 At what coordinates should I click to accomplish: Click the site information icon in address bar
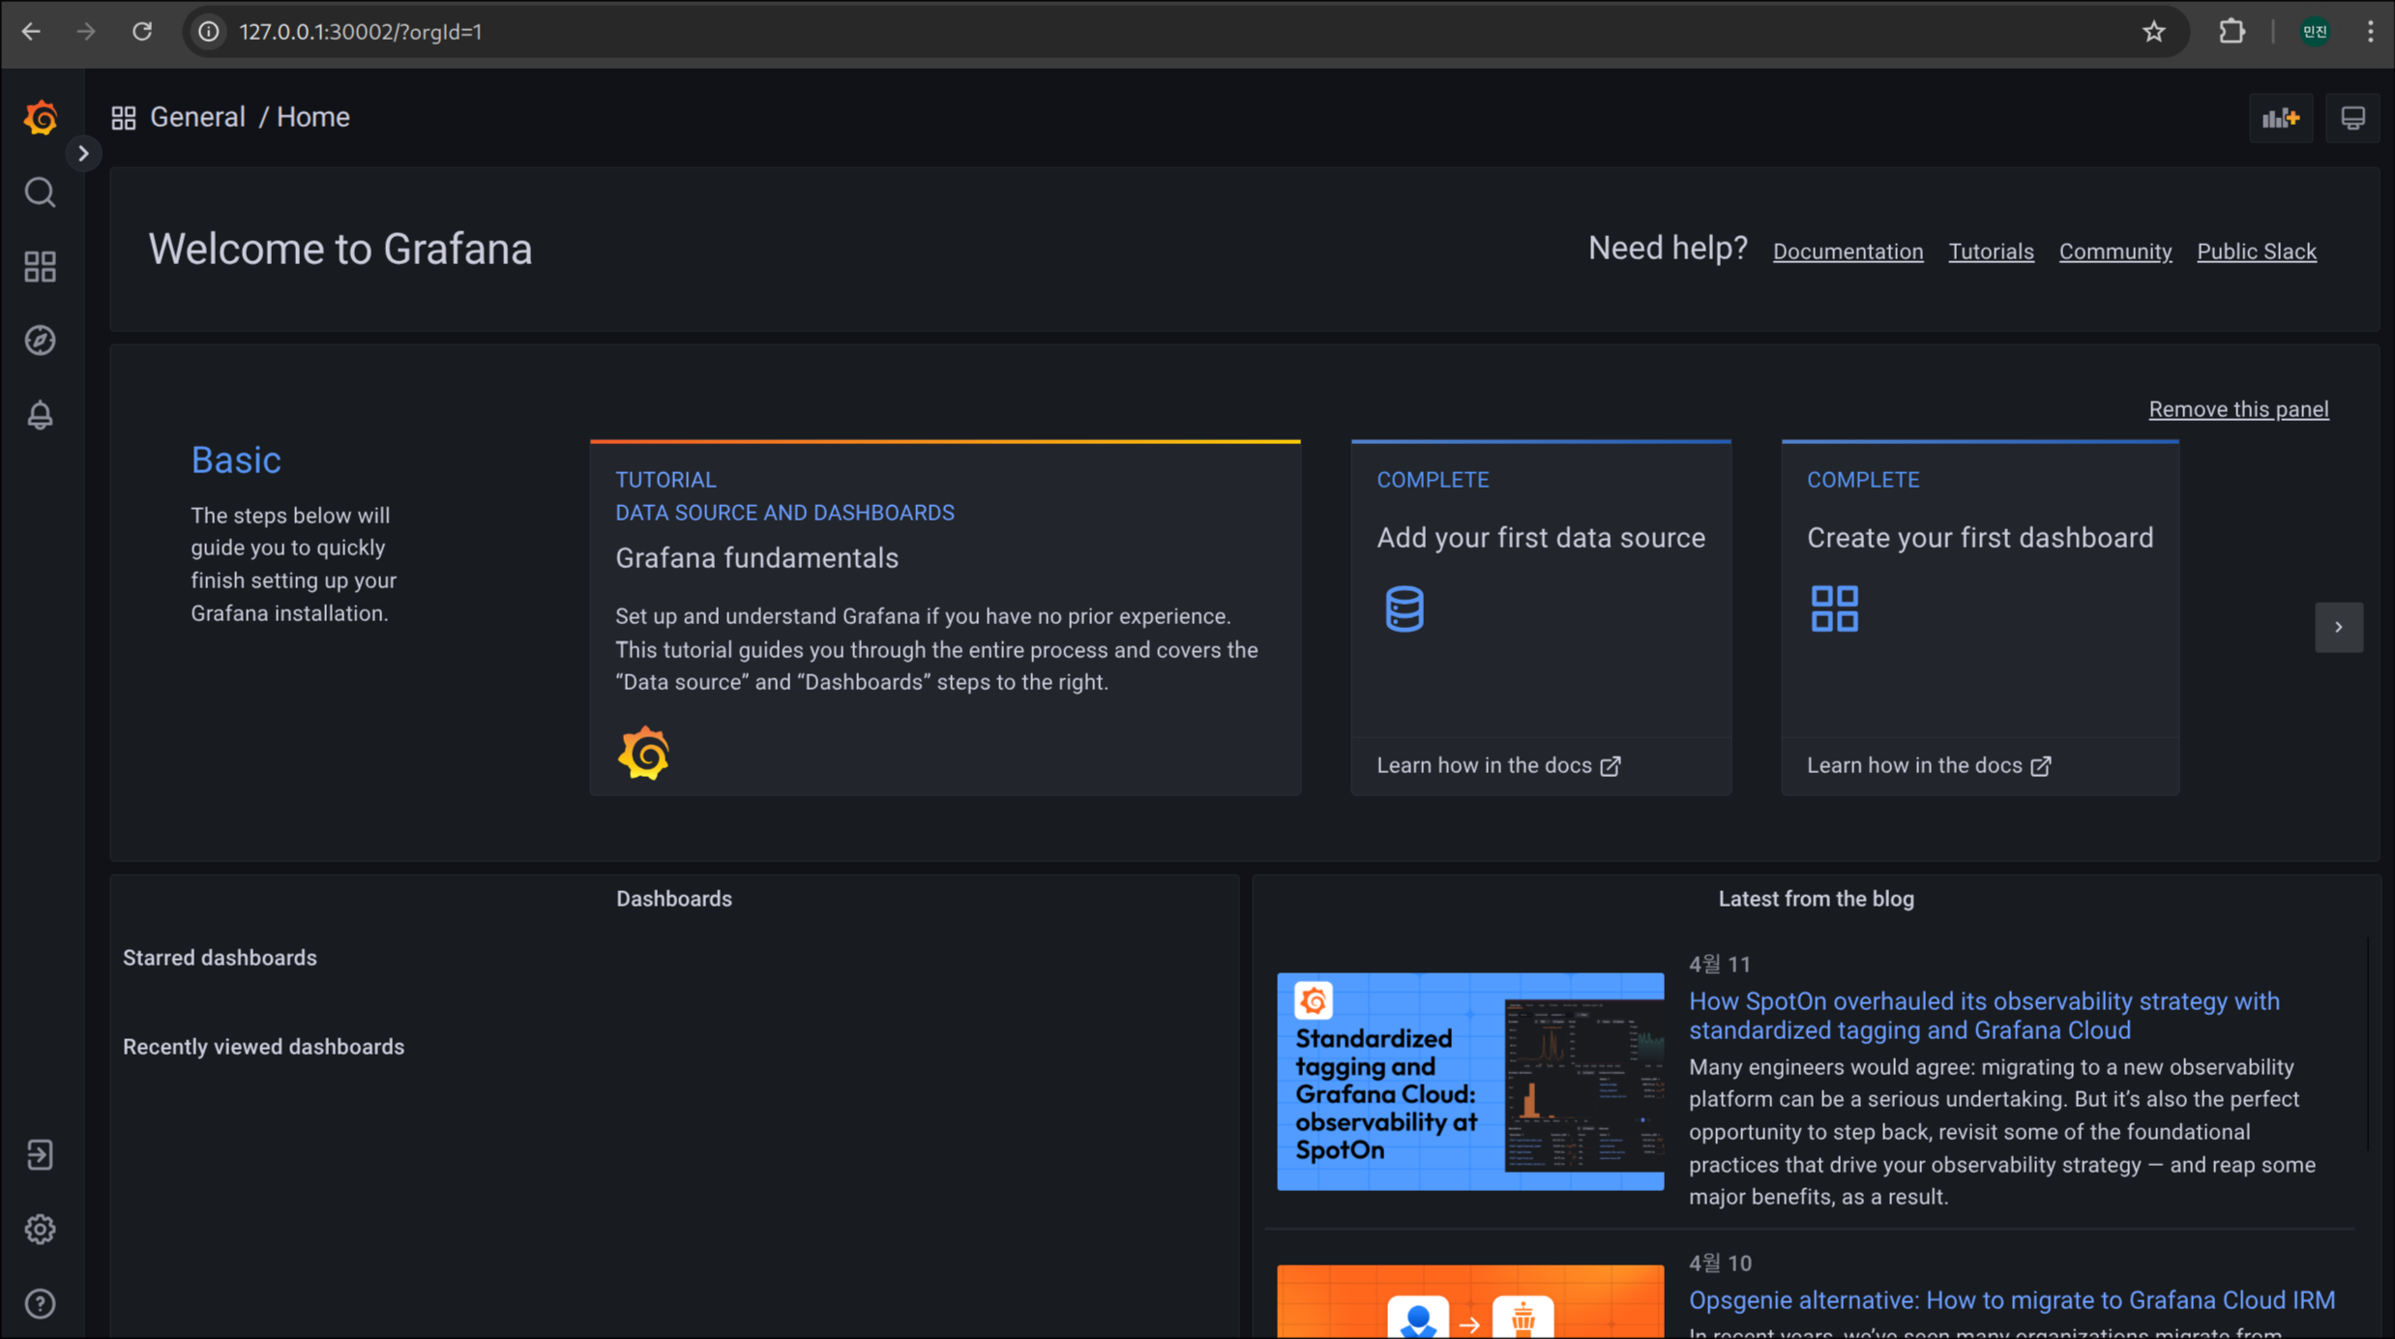(209, 32)
